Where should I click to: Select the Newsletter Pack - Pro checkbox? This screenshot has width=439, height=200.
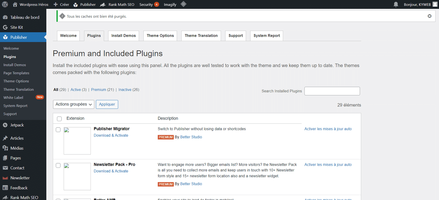(x=58, y=165)
